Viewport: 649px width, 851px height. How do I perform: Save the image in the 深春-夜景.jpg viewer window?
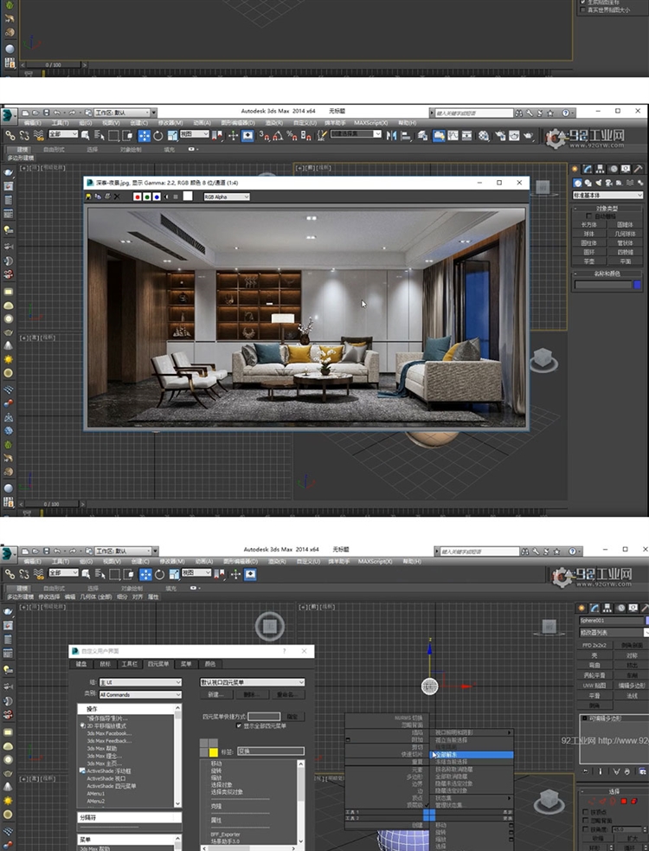pyautogui.click(x=89, y=197)
